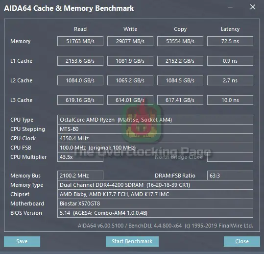The height and width of the screenshot is (254, 264).
Task: Click L2 Cache Copy 1084.5 GB/s
Action: point(180,80)
